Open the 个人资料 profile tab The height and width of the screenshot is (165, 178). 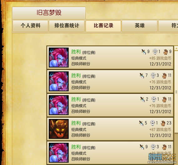(x=30, y=26)
